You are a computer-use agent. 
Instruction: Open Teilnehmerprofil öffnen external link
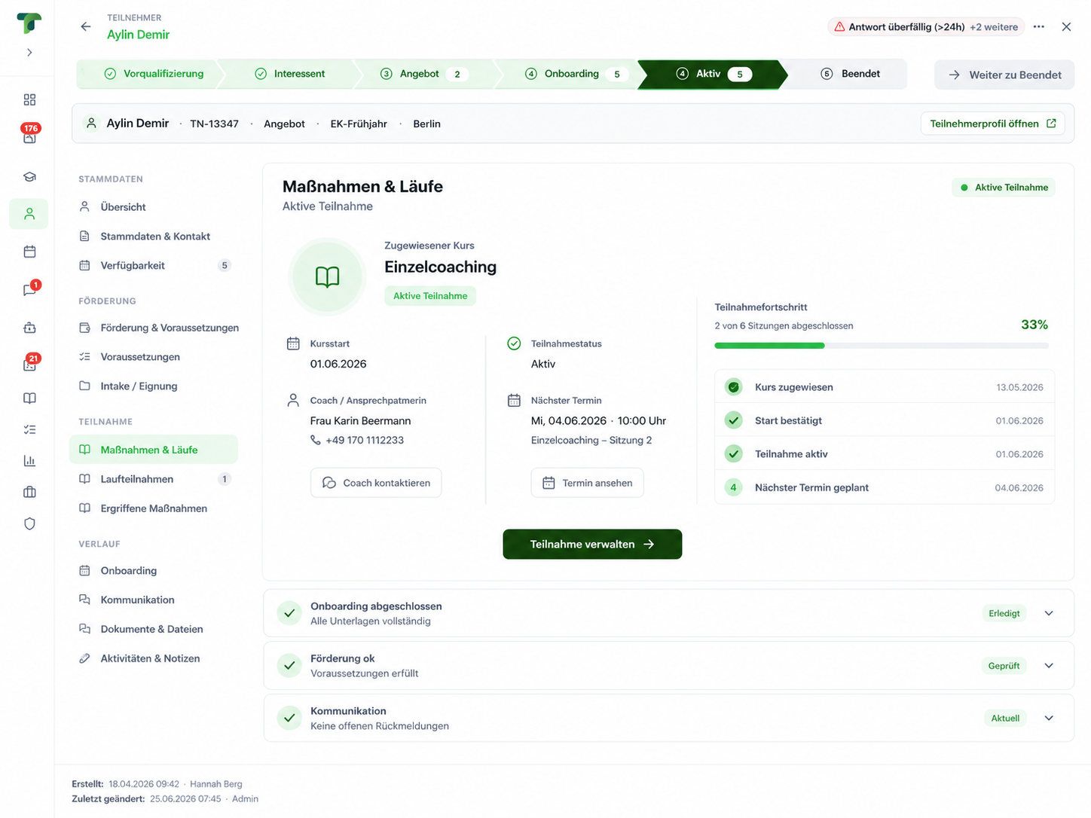coord(993,124)
